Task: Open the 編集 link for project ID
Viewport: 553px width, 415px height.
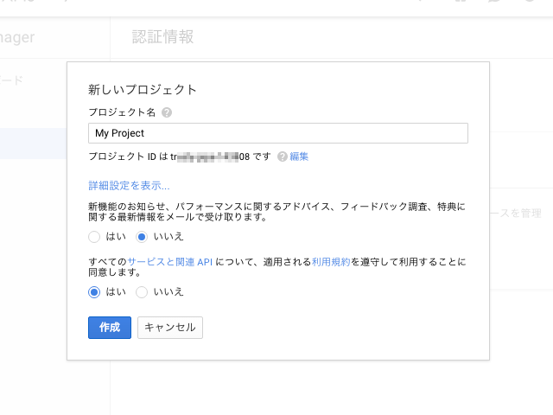Action: click(299, 156)
